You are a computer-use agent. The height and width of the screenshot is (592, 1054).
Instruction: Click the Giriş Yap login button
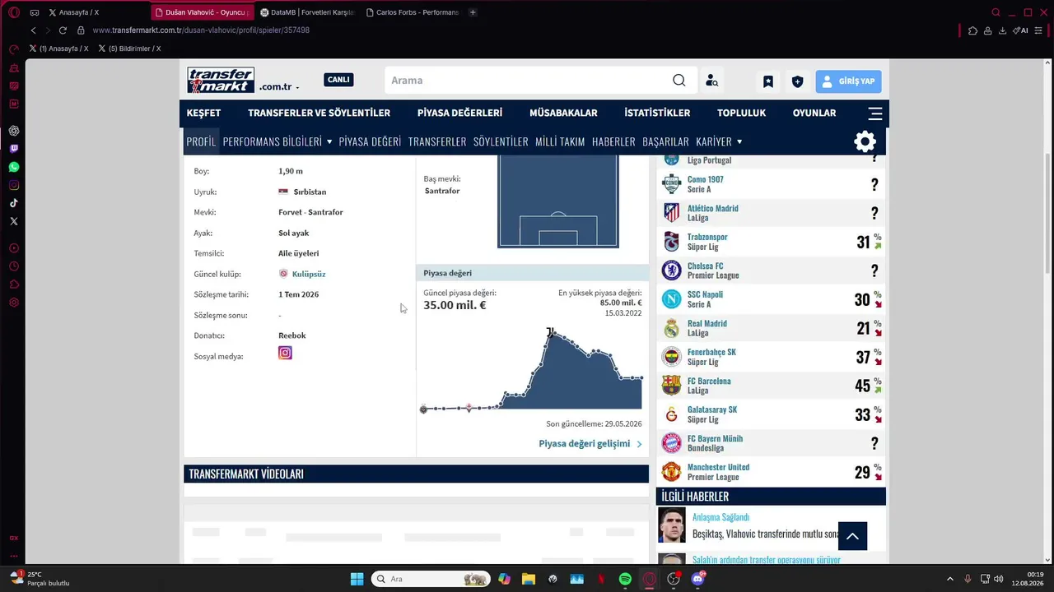coord(848,81)
